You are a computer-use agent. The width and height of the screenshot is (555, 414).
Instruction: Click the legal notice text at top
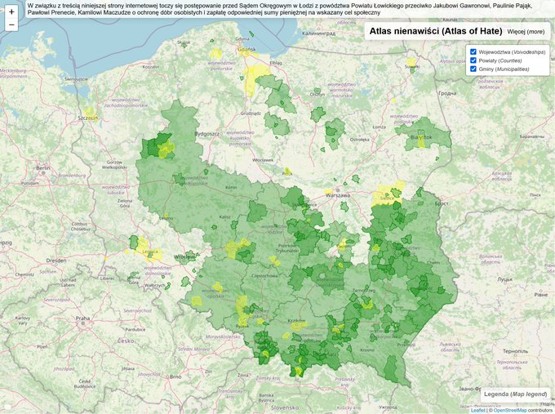click(x=204, y=11)
